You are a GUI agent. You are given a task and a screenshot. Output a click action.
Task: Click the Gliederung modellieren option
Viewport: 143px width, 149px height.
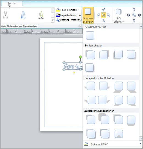69,20
